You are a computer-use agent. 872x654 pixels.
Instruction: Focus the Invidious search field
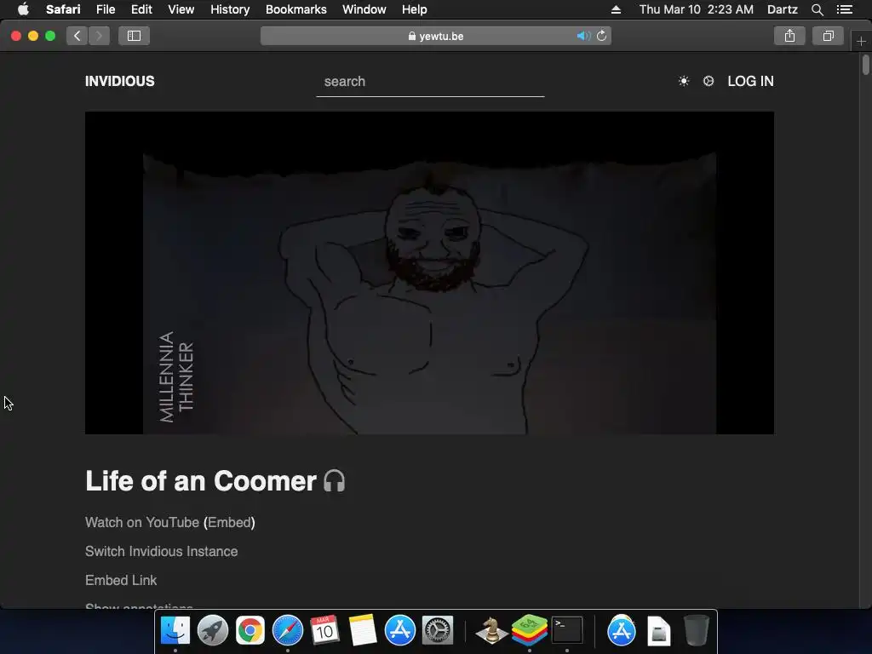(430, 82)
